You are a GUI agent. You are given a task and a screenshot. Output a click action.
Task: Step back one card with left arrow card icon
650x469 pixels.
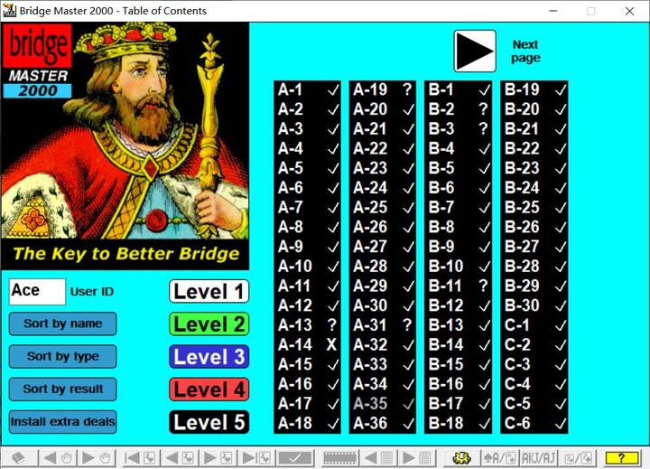click(179, 458)
